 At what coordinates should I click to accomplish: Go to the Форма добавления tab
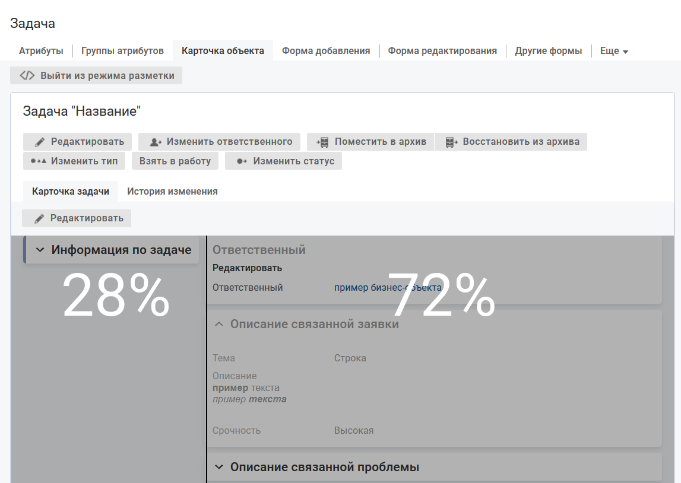pos(326,51)
